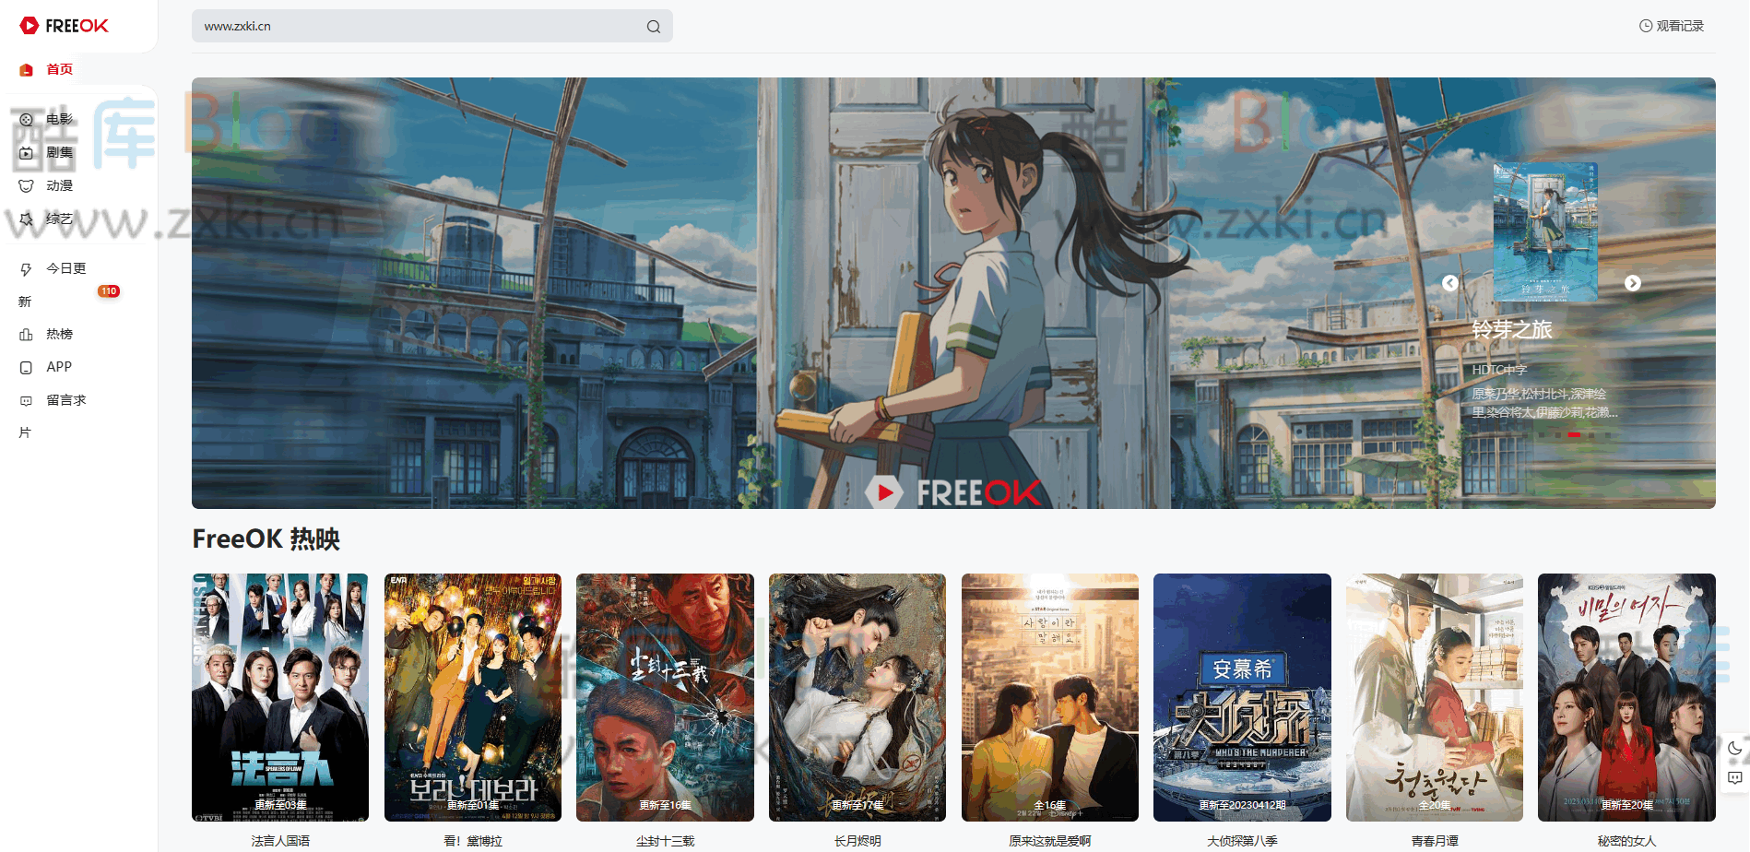Open 观看记录 watch history
Screen dimensions: 1750x852
1672,25
